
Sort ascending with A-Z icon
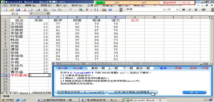pos(96,10)
